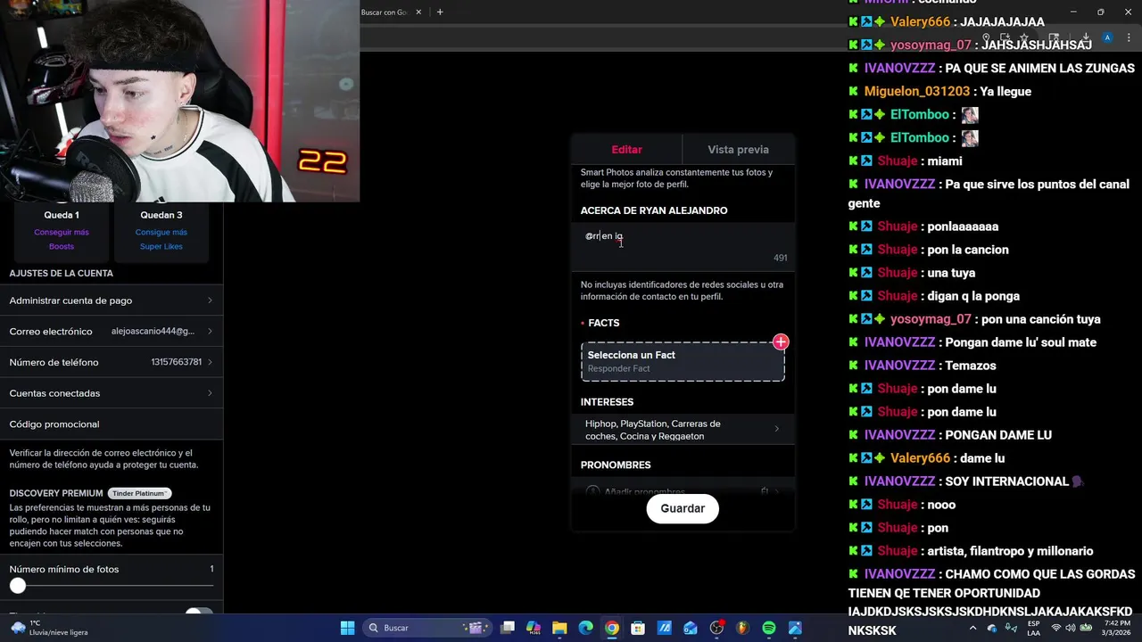Click the 'Queda 1' boosts counter
The width and height of the screenshot is (1142, 642).
tap(62, 215)
